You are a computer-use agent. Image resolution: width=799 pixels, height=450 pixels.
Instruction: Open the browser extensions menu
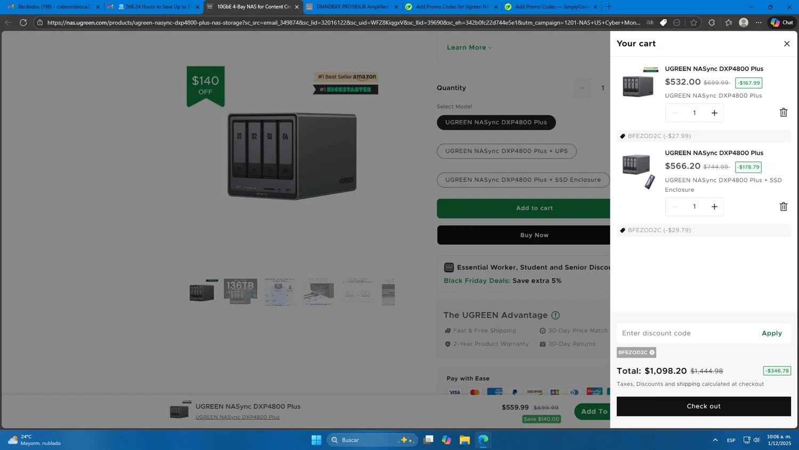click(712, 22)
